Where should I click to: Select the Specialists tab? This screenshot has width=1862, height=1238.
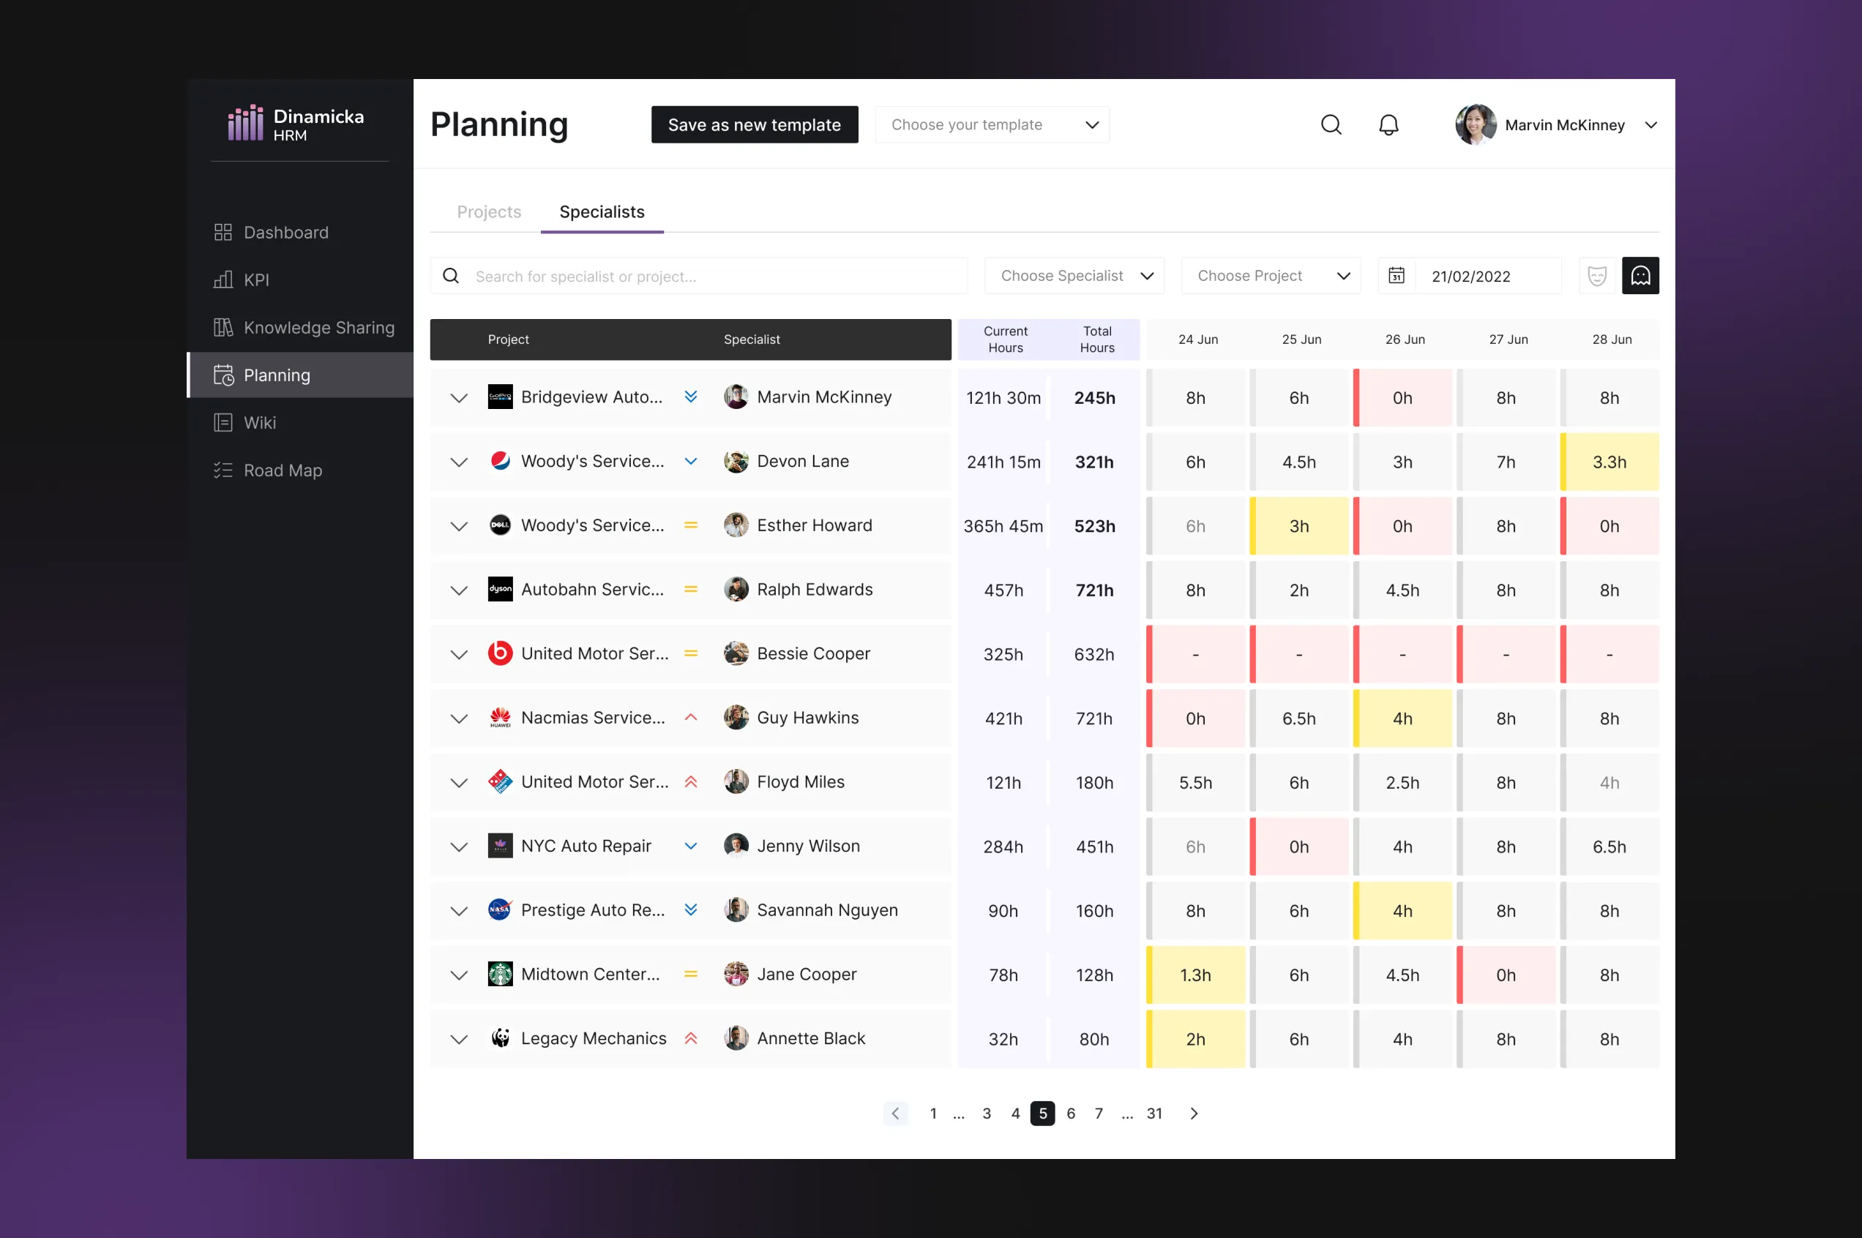pos(602,211)
